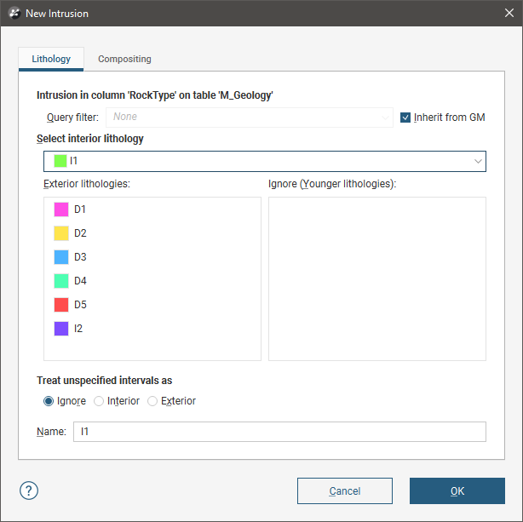Click the Leapfrog app icon in title bar
Viewport: 523px width, 522px height.
click(x=13, y=13)
